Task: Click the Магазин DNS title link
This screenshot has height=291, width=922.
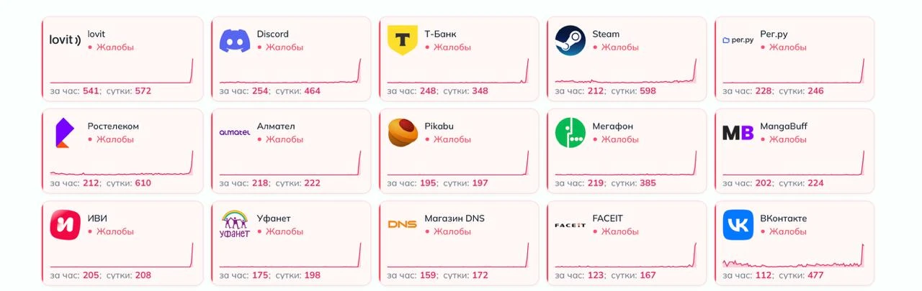Action: pos(455,218)
